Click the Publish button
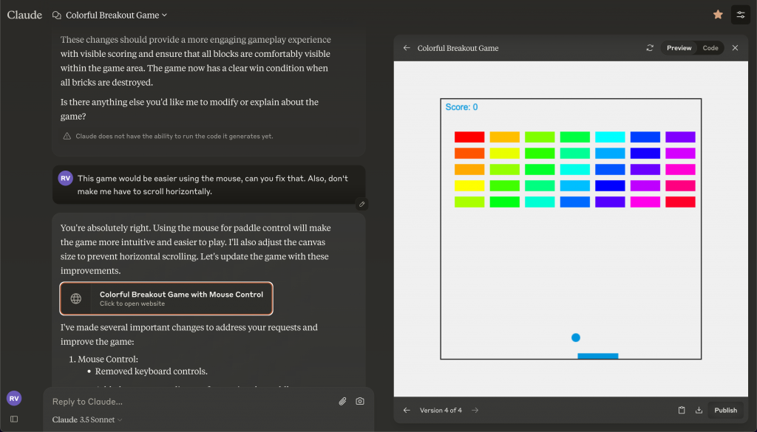This screenshot has width=757, height=432. (x=725, y=411)
